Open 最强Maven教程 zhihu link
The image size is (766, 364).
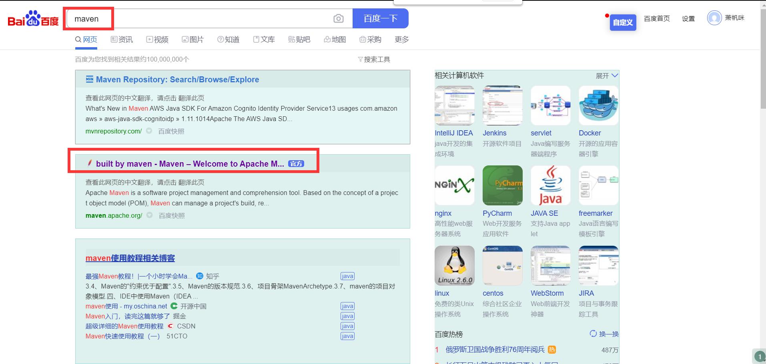pos(139,276)
